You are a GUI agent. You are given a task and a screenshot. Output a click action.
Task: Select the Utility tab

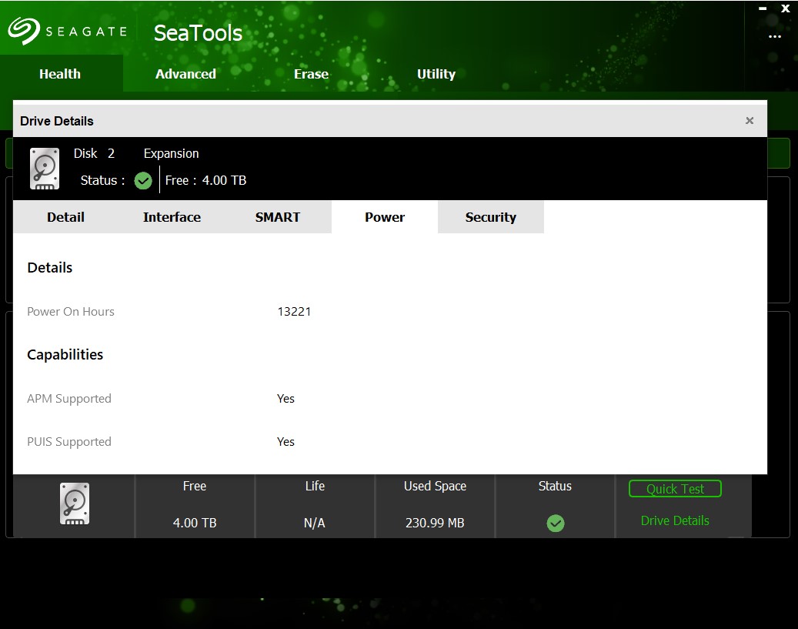pos(436,74)
